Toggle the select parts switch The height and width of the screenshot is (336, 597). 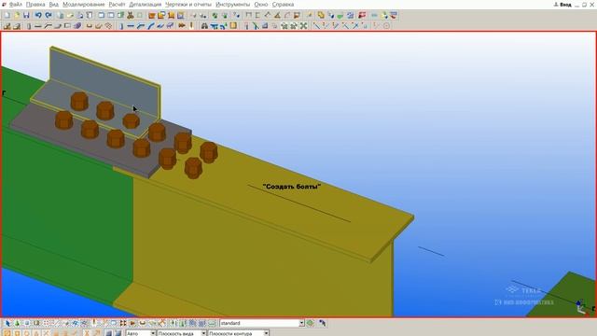click(27, 323)
